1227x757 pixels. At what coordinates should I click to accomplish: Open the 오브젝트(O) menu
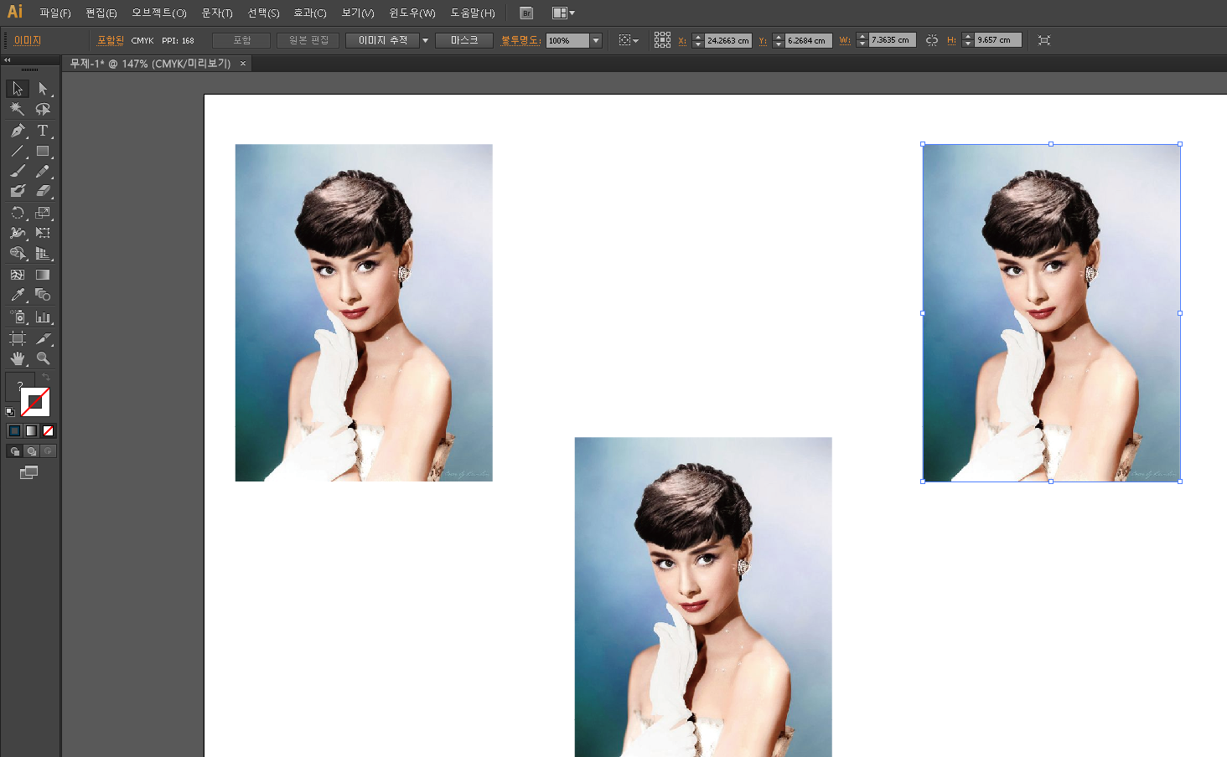(x=159, y=13)
